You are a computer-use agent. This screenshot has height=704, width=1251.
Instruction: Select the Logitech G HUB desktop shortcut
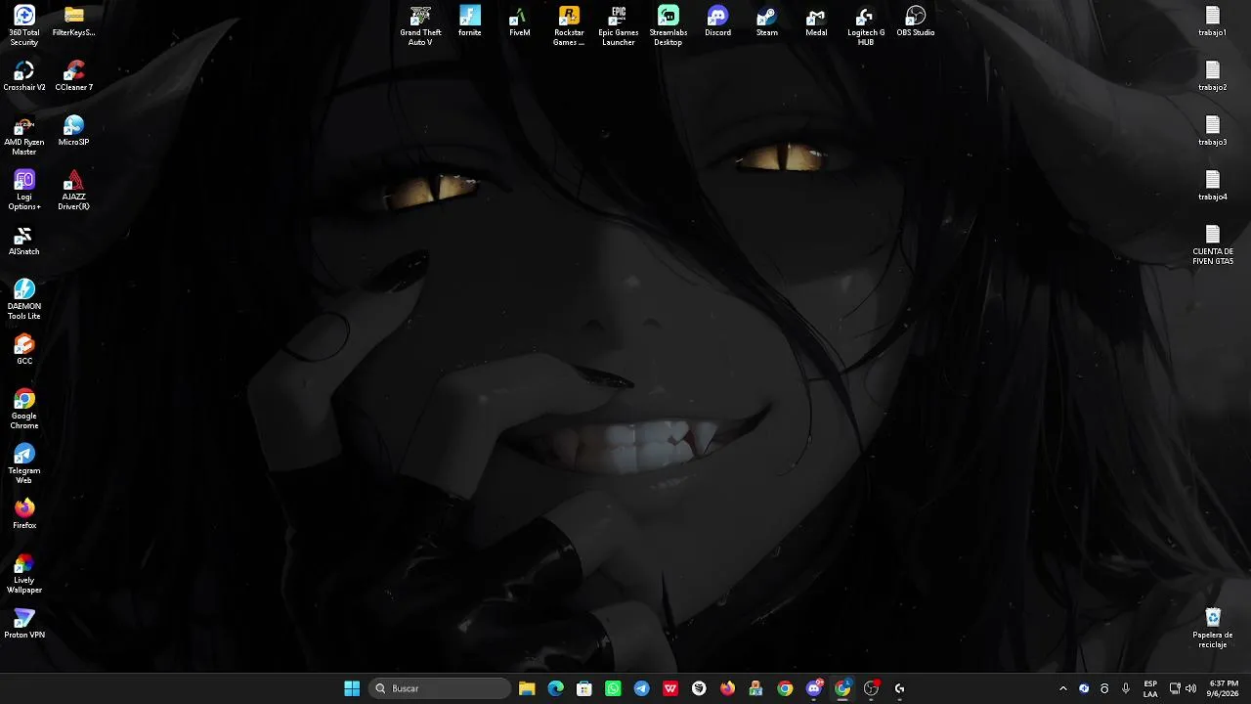pyautogui.click(x=866, y=25)
